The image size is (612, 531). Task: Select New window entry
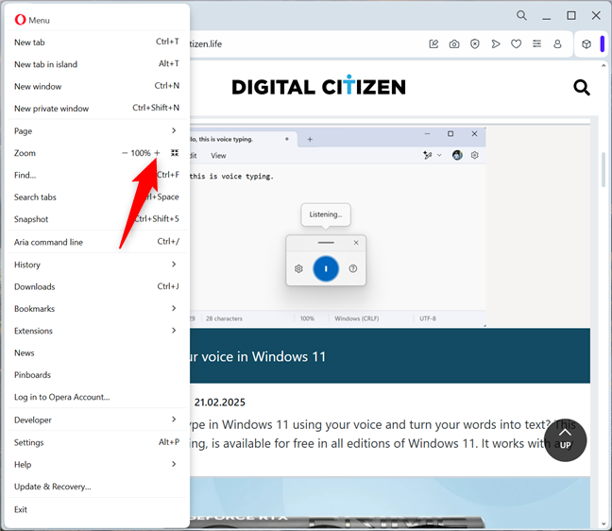(97, 86)
